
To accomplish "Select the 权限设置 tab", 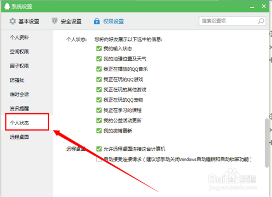I will tap(109, 21).
